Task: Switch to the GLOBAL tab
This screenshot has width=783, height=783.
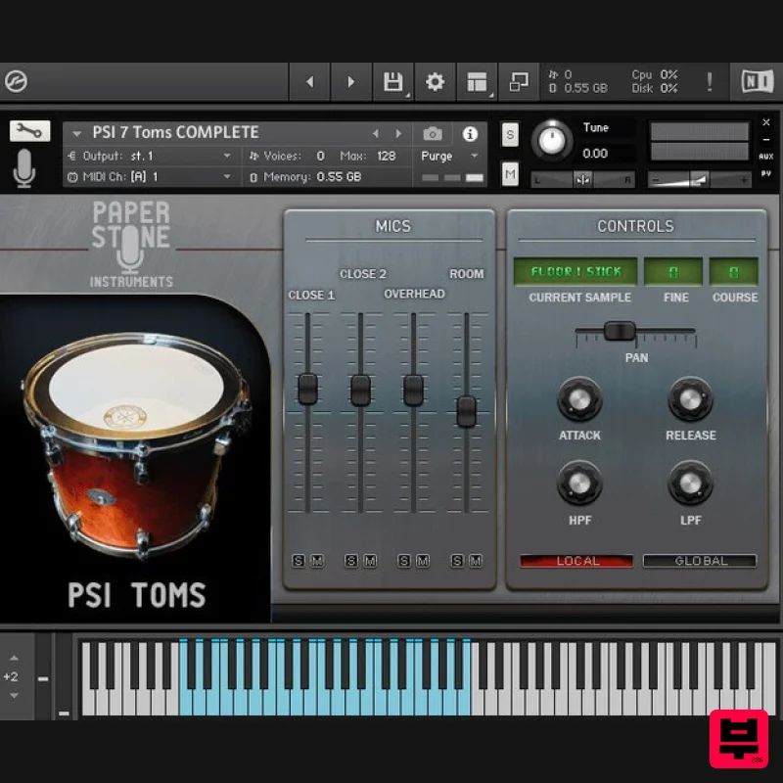Action: [699, 561]
